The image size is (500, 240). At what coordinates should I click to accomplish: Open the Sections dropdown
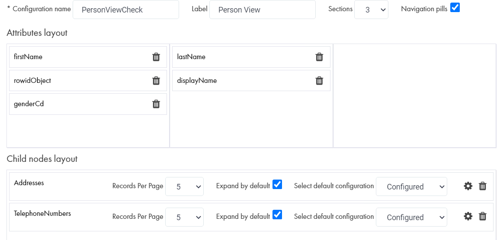371,9
